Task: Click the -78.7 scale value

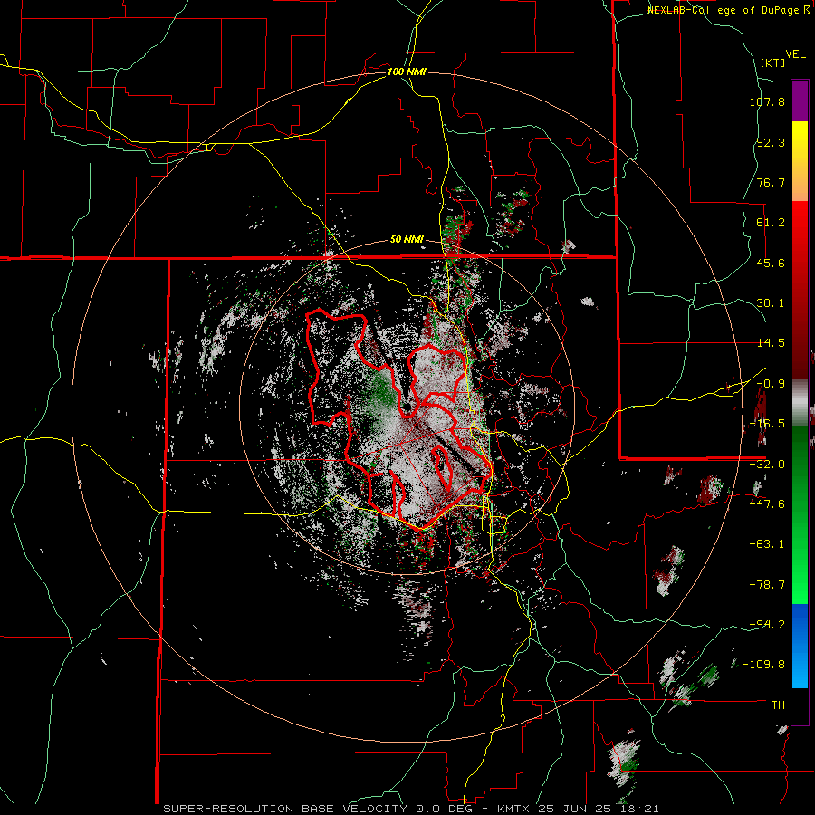Action: [x=767, y=585]
